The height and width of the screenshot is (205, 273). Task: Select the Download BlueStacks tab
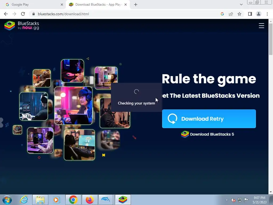98,5
